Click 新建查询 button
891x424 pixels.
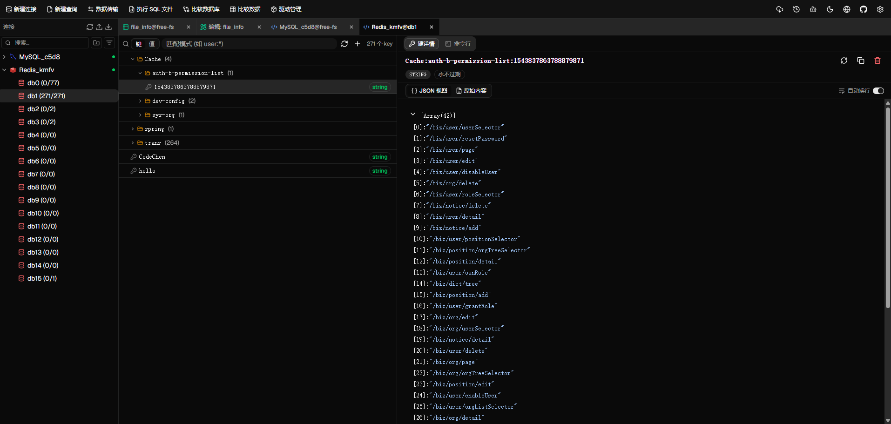pyautogui.click(x=62, y=9)
